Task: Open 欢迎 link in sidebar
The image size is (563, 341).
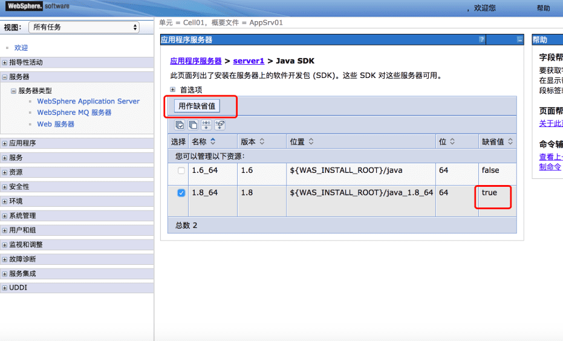Action: [21, 48]
